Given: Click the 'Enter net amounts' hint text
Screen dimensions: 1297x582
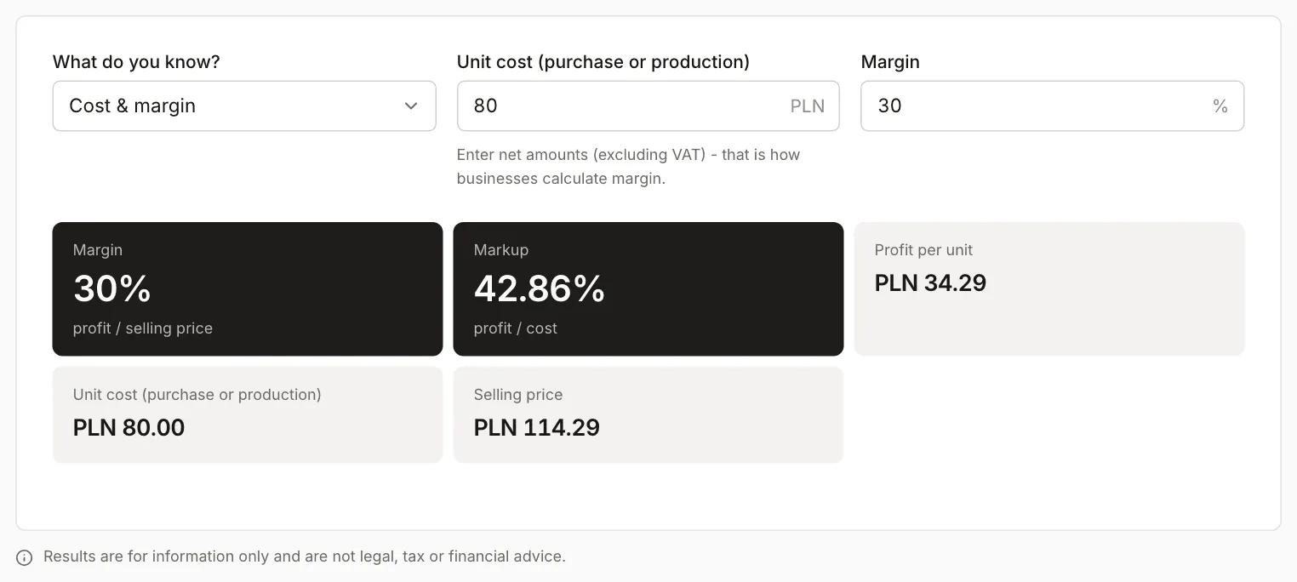Looking at the screenshot, I should (x=628, y=167).
